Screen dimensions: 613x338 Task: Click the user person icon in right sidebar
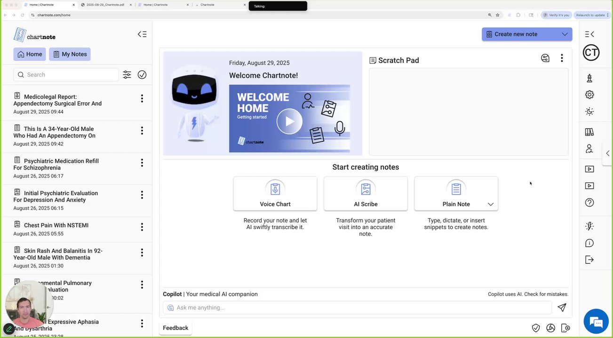[589, 149]
